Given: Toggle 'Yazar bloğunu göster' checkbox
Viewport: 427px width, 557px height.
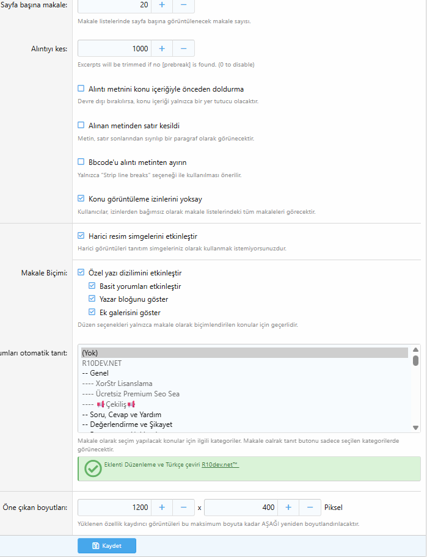Looking at the screenshot, I should (x=92, y=299).
